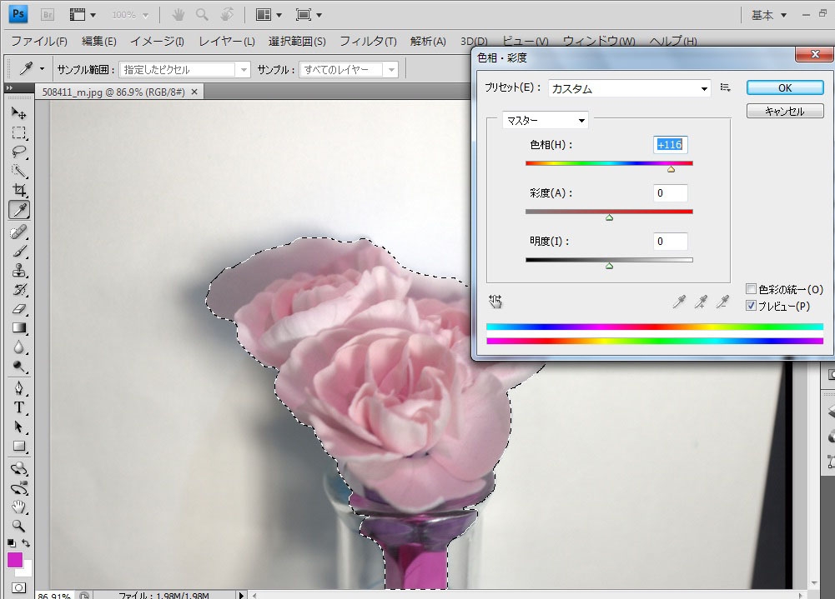Uncheck the プレビュー preview checkbox

click(752, 306)
